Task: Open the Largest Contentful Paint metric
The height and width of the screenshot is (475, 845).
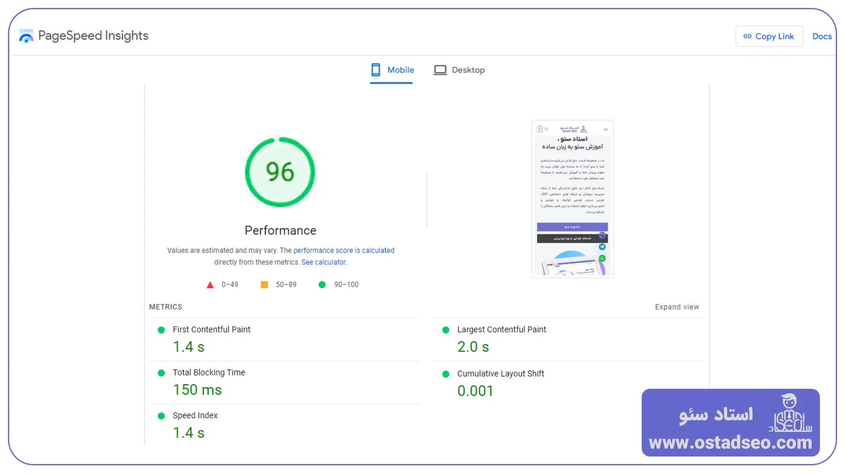Action: (x=501, y=329)
